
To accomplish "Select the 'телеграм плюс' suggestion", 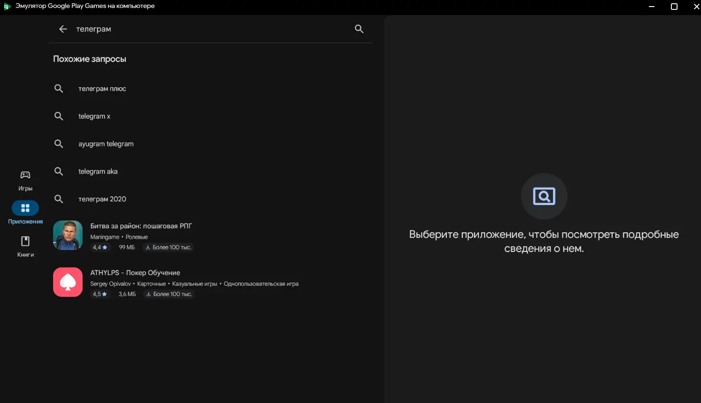I will tap(102, 89).
